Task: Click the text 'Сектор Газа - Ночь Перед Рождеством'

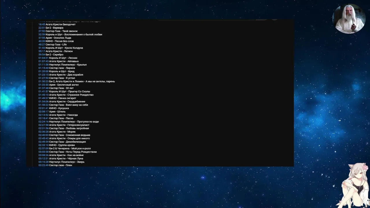Action: (x=73, y=152)
